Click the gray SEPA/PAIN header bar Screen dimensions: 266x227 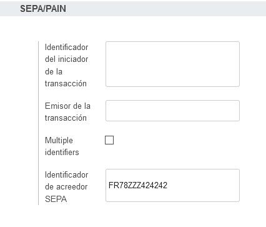coord(133,9)
